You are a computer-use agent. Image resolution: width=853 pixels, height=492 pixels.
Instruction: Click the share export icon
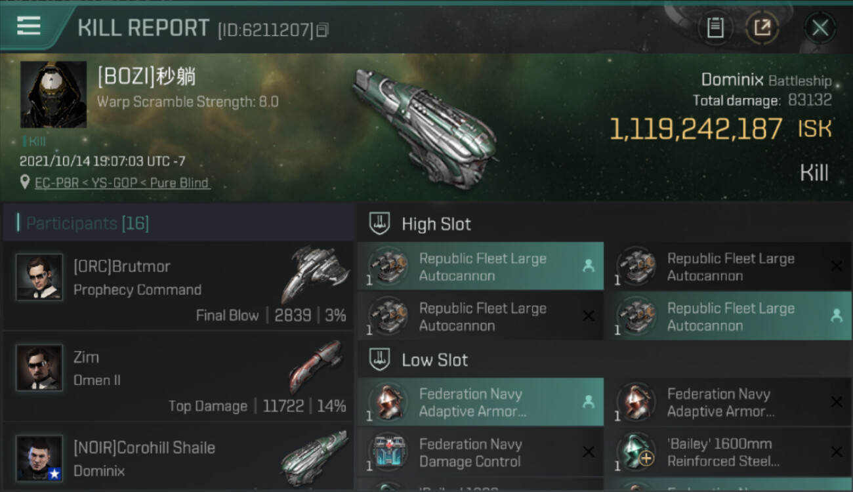(762, 28)
